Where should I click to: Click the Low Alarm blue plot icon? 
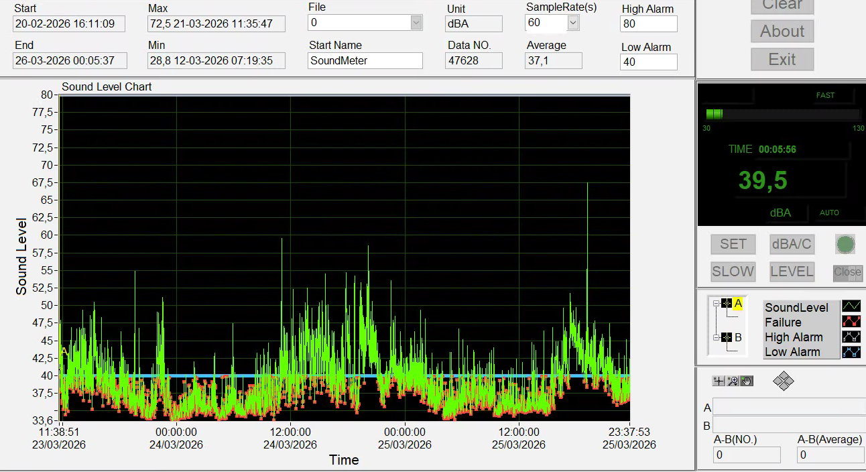coord(851,351)
